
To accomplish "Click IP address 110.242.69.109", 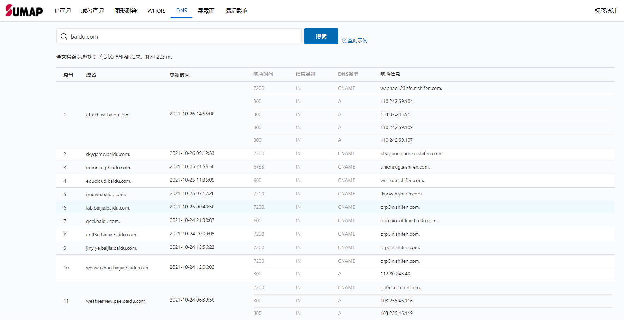I will [x=397, y=128].
